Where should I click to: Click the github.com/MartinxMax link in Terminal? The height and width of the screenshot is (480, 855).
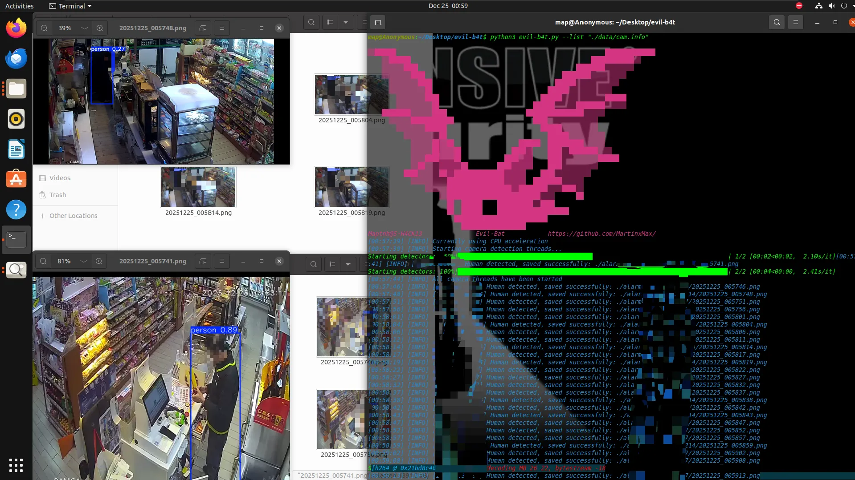click(x=601, y=234)
